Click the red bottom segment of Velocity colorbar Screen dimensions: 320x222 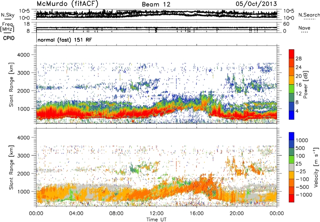point(292,198)
